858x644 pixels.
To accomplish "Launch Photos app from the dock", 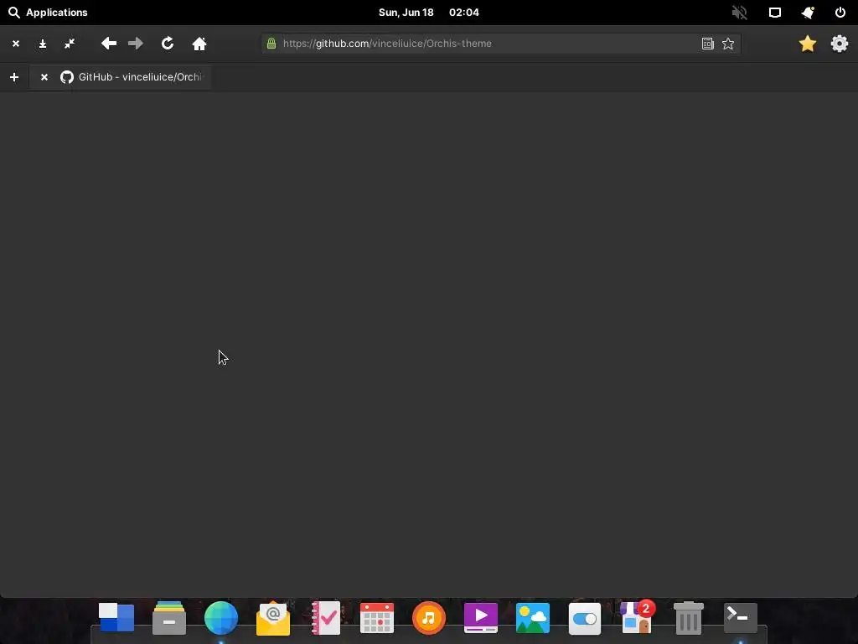I will pos(533,618).
